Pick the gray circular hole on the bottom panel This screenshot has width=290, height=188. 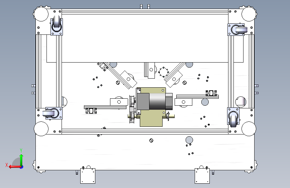pyautogui.click(x=189, y=140)
